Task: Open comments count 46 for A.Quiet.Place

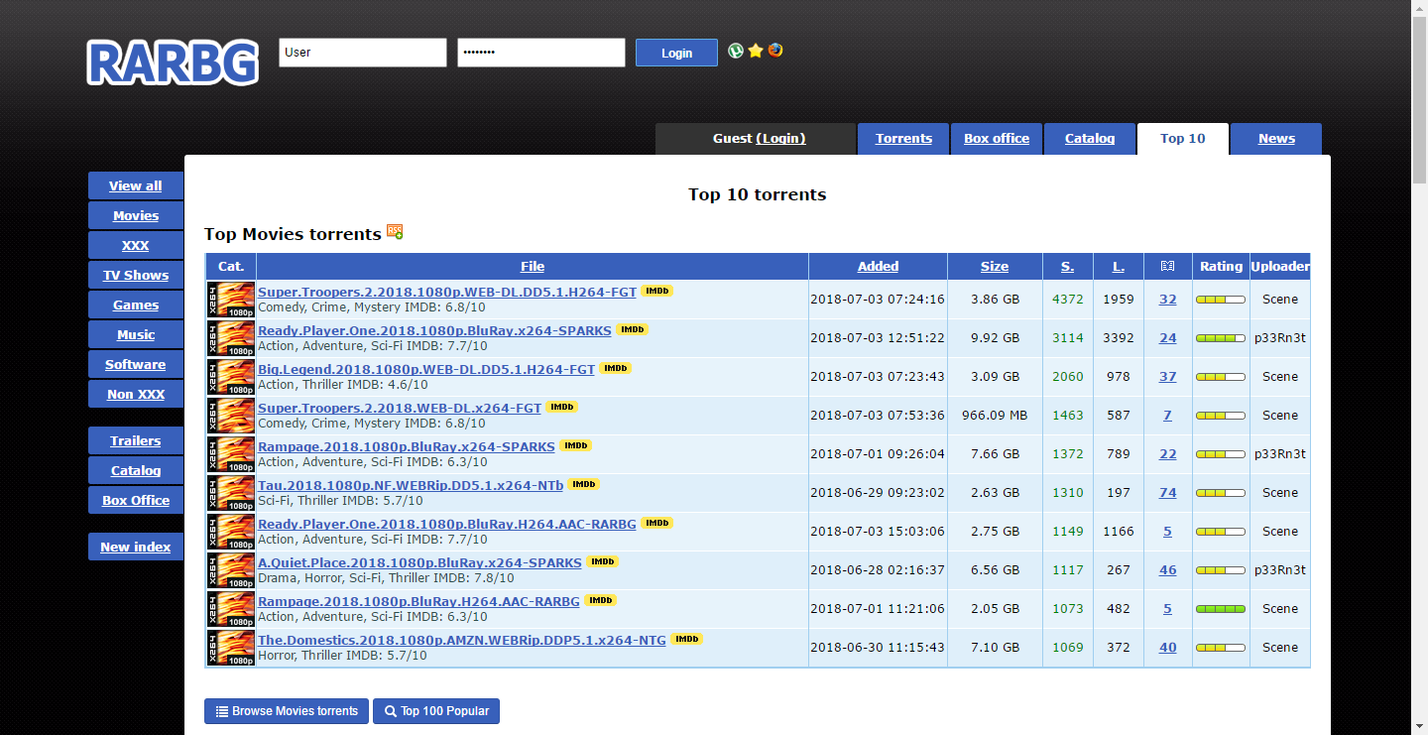Action: 1168,570
